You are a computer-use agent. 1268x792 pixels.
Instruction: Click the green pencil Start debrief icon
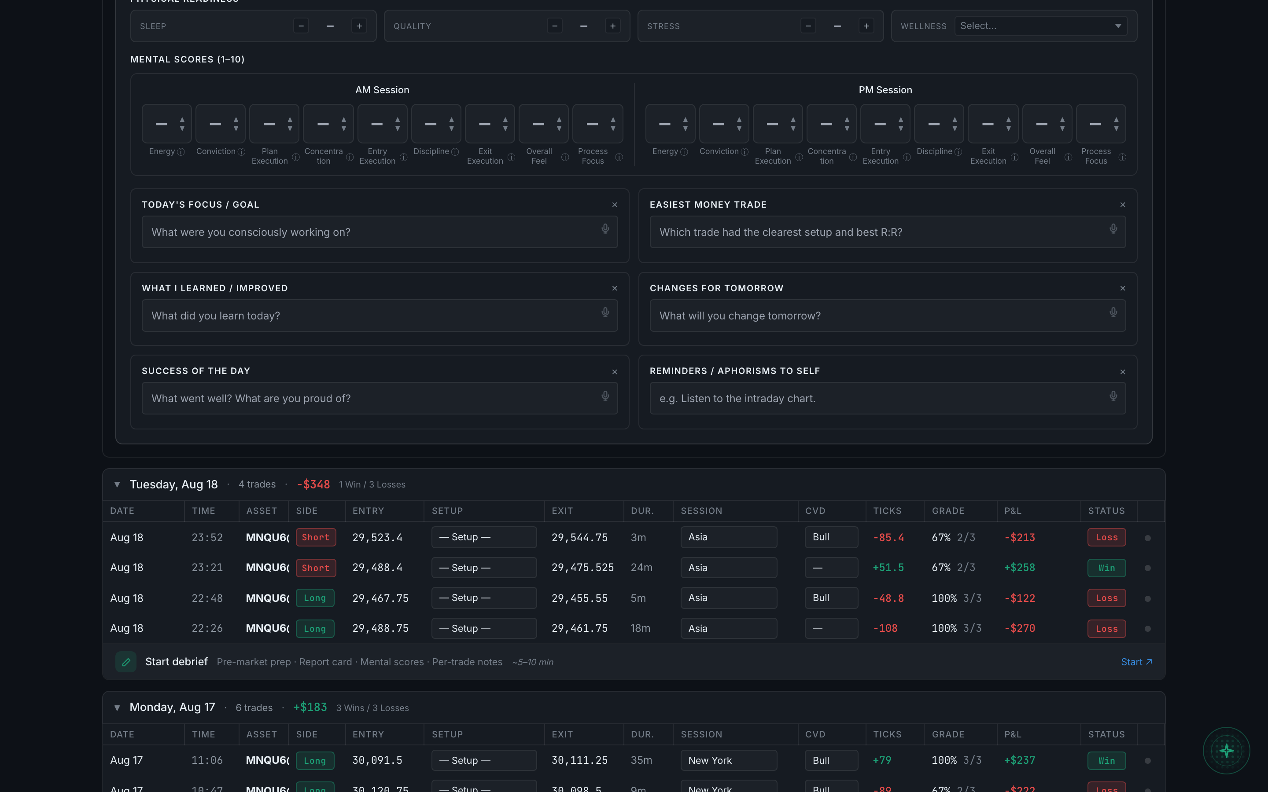(x=126, y=662)
